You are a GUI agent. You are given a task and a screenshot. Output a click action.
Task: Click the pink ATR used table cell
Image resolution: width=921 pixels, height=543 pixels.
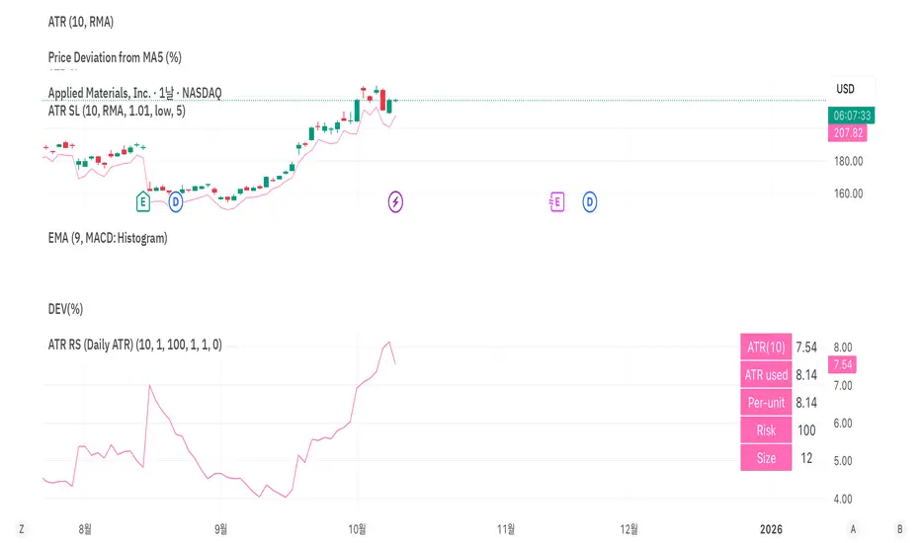coord(766,374)
